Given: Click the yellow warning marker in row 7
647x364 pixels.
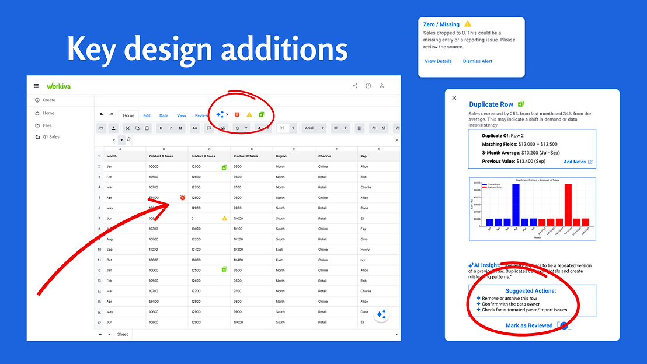Looking at the screenshot, I should click(224, 219).
